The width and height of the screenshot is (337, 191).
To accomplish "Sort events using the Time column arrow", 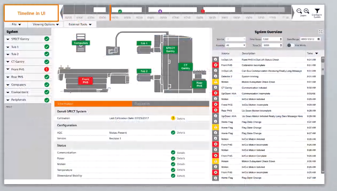I will pyautogui.click(x=316, y=53).
